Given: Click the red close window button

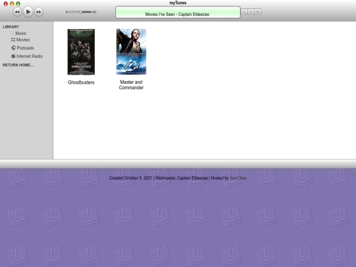Looking at the screenshot, I should click(6, 4).
